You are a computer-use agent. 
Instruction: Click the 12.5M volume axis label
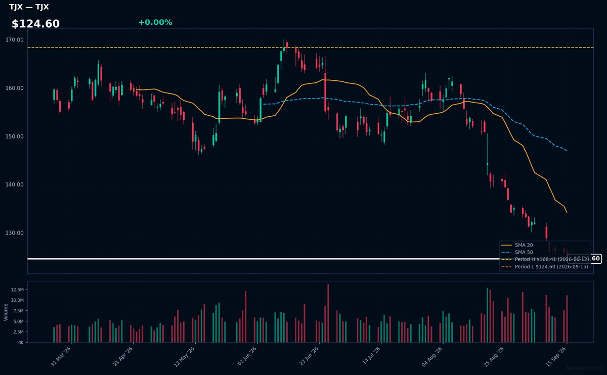point(17,290)
